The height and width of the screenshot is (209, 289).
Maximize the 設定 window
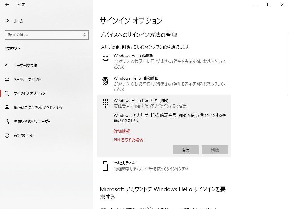[x=269, y=5]
